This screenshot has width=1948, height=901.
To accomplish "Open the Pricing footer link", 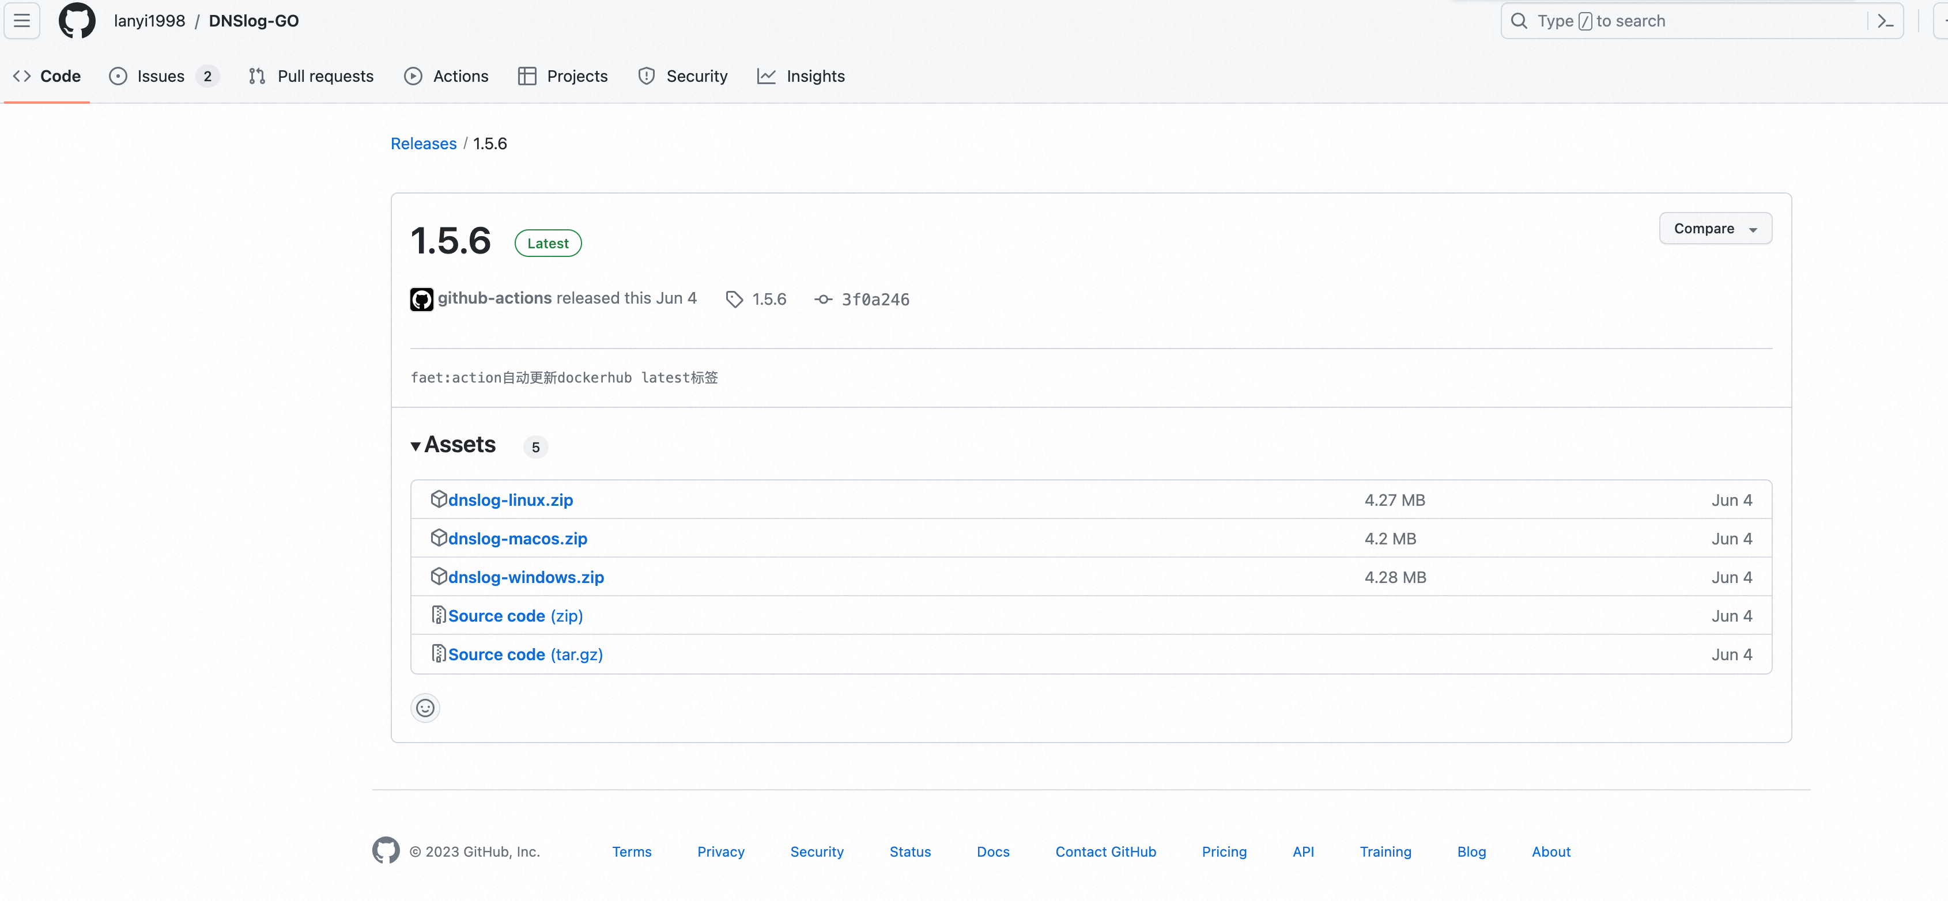I will (x=1224, y=851).
